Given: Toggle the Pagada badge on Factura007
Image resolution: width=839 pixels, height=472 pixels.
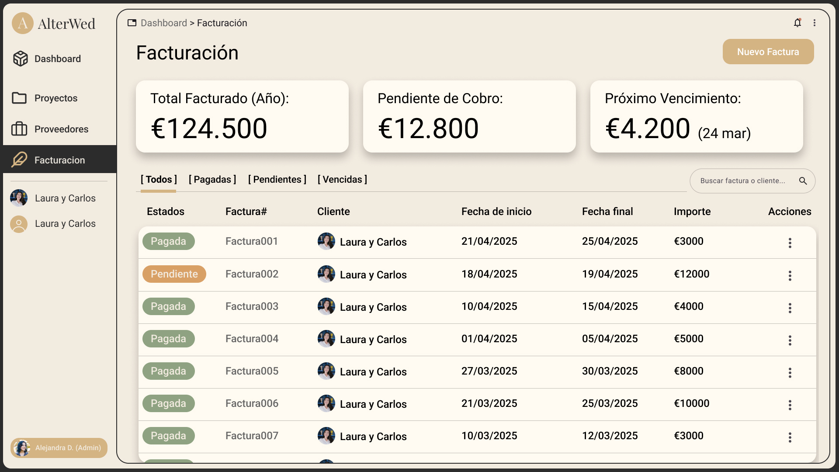Looking at the screenshot, I should [168, 436].
